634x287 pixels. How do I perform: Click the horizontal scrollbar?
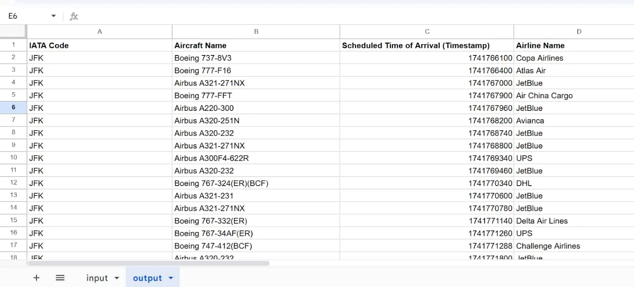coord(149,263)
